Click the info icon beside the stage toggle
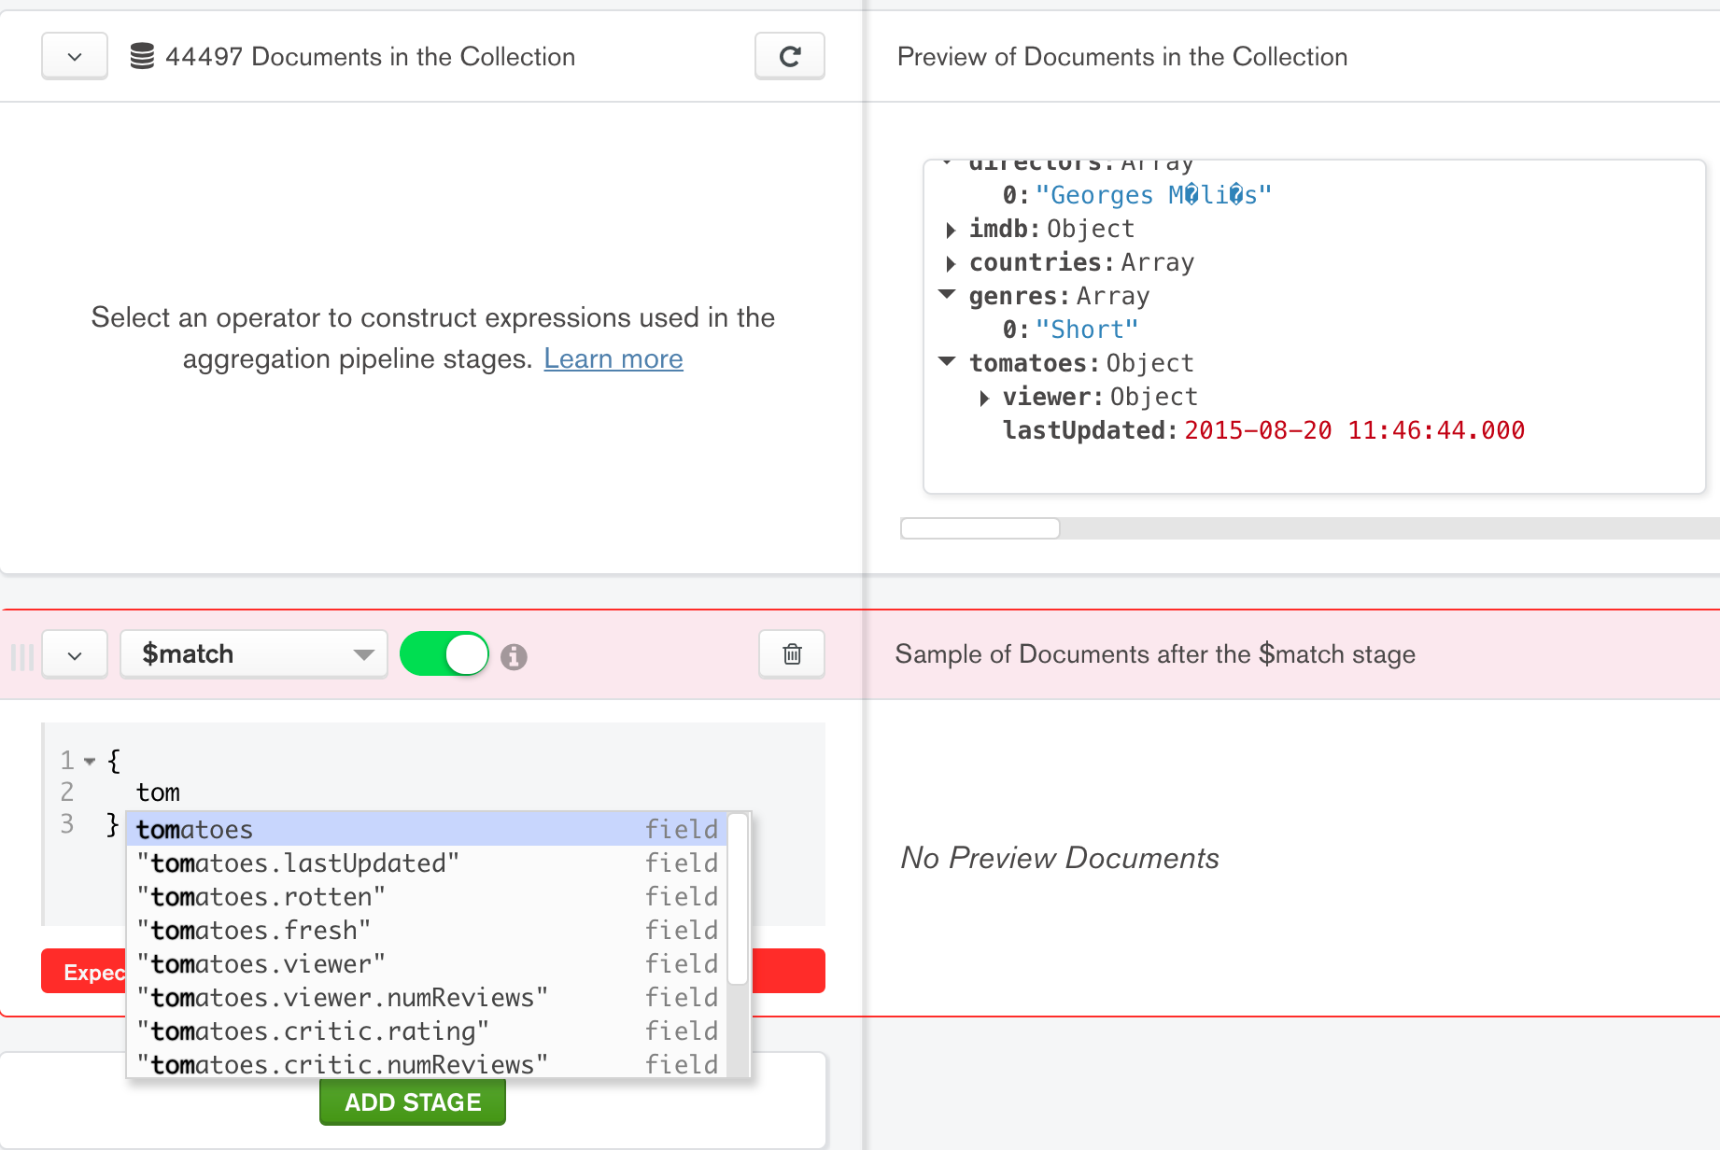1720x1150 pixels. point(515,653)
